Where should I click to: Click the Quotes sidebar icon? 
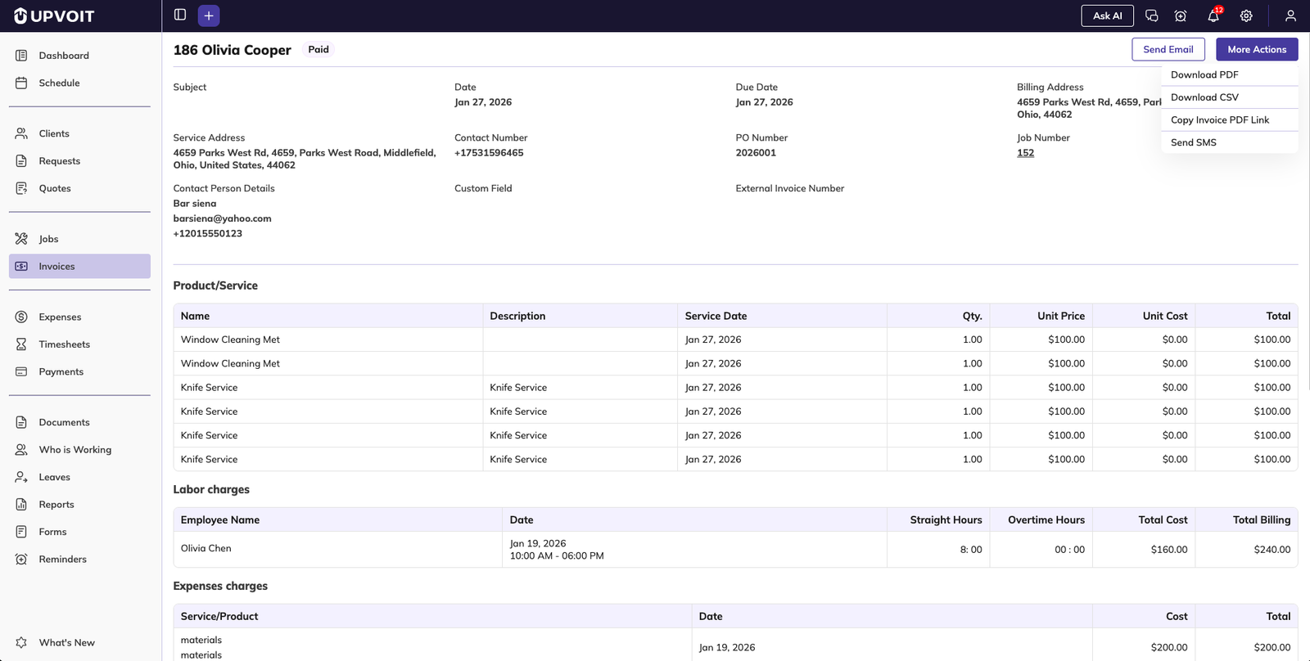click(x=21, y=188)
